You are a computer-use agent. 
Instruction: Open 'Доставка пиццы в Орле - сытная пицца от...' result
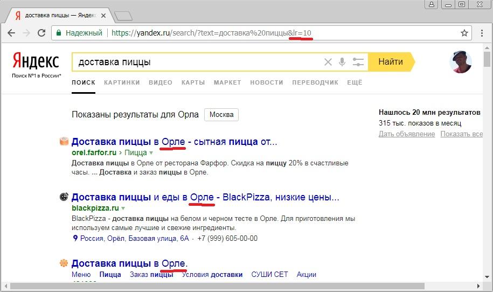[x=174, y=142]
